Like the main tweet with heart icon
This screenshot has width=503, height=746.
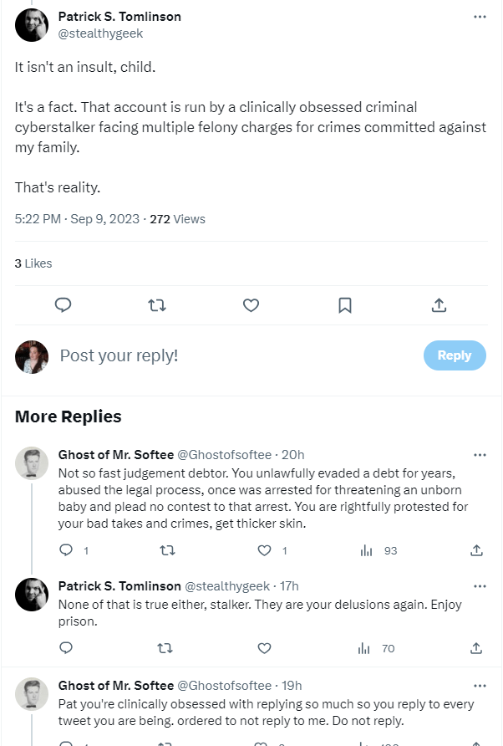pos(251,305)
